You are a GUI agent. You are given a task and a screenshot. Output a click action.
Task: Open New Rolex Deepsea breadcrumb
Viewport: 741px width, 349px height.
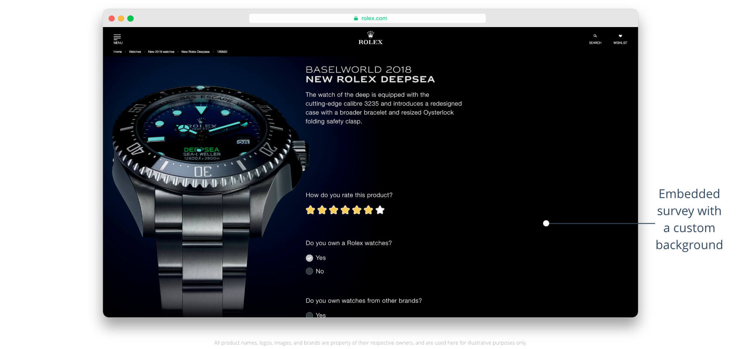(x=195, y=51)
